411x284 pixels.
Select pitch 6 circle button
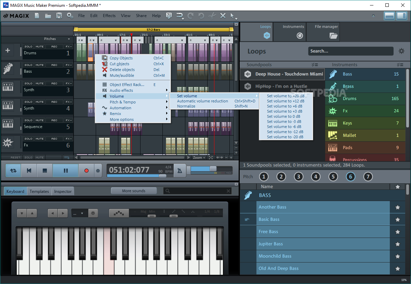(350, 176)
